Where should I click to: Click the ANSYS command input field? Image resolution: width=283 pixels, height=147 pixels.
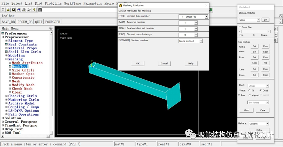[79, 10]
